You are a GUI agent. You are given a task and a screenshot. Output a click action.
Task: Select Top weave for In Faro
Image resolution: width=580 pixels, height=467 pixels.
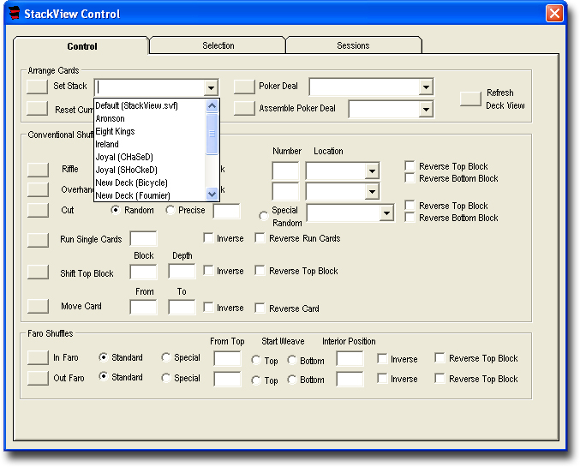point(256,360)
